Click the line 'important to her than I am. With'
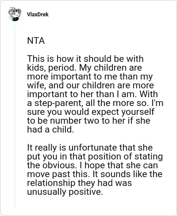 pyautogui.click(x=92, y=94)
